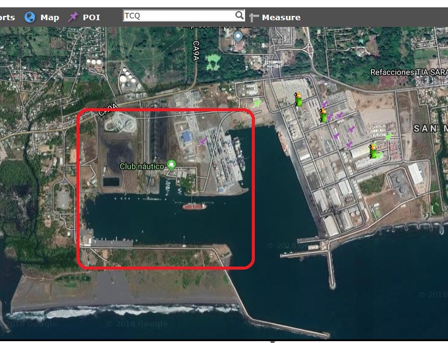Click the green pin below SAN M label
Viewport: 448px width, 343px height.
[388, 137]
